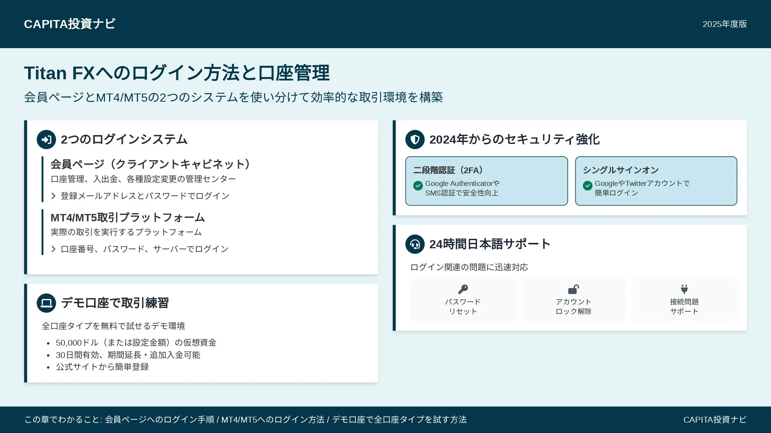Click the login arrow icon beside 2つのログインシステム
This screenshot has width=771, height=433.
(46, 140)
